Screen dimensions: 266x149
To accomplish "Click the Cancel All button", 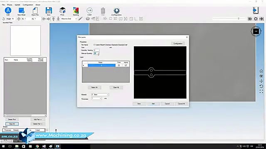I will coord(181,103).
